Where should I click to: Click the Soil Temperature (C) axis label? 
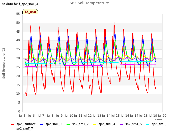(4, 63)
